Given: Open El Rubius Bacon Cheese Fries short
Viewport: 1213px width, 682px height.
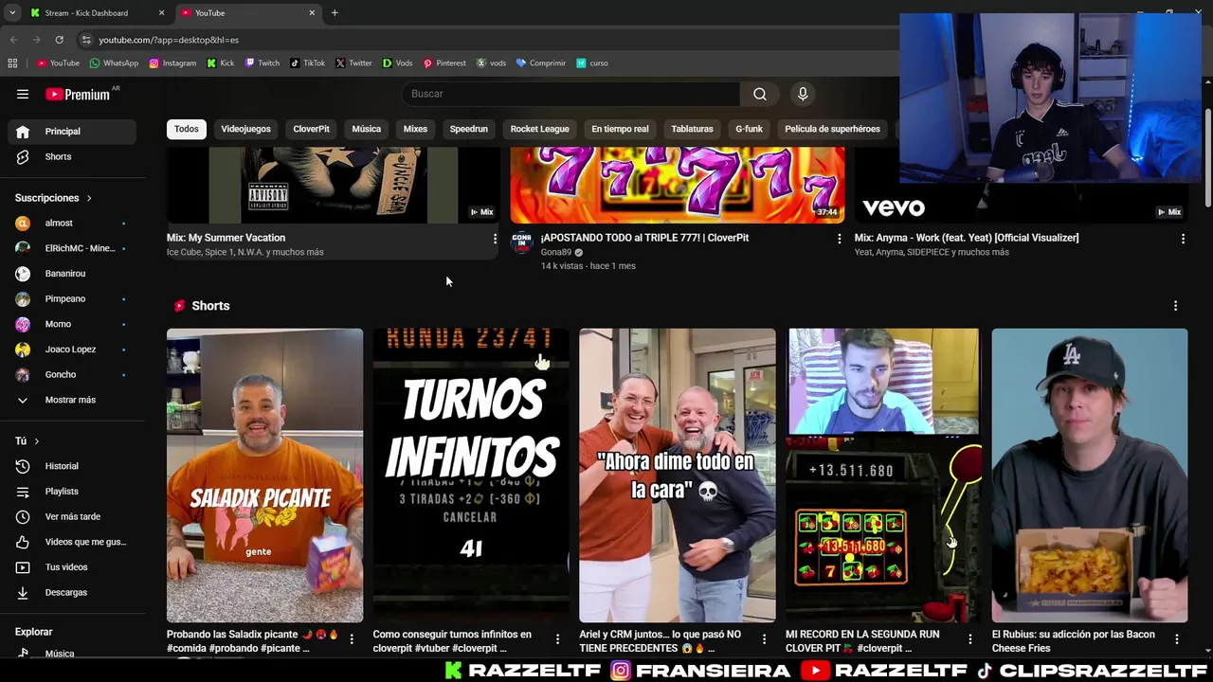Looking at the screenshot, I should pos(1090,476).
